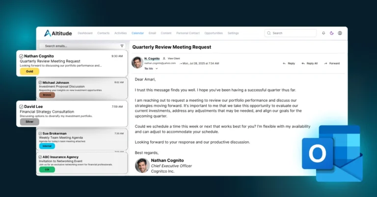Click the Altitude logo
The width and height of the screenshot is (377, 197).
coord(58,33)
